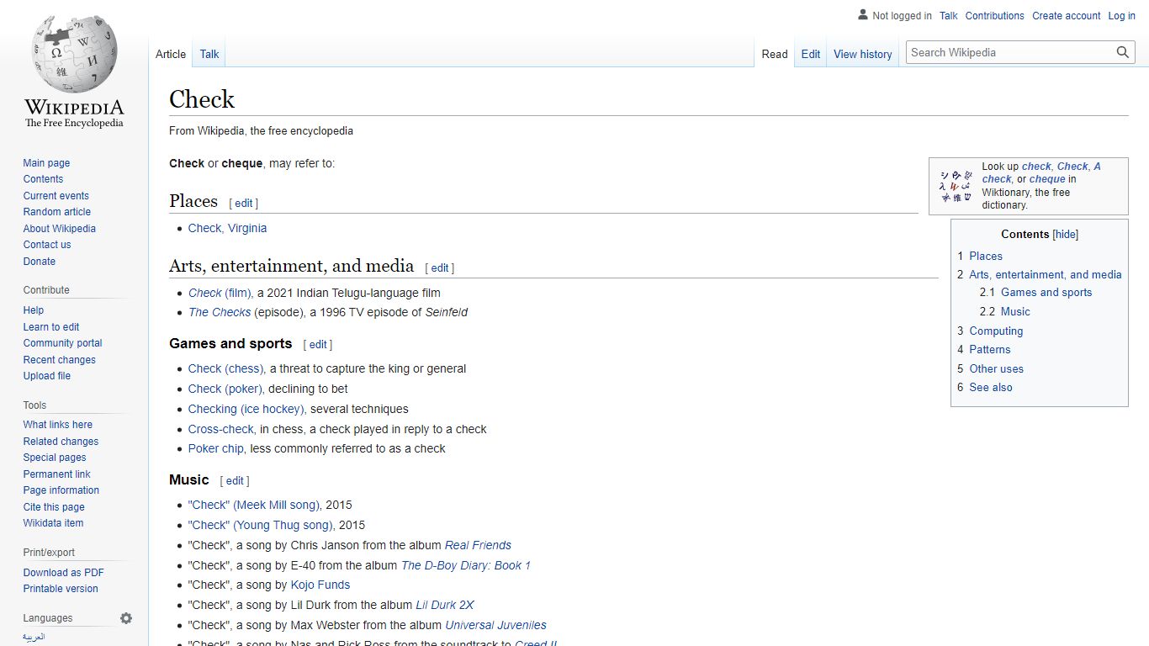Open the Check, Virginia article
This screenshot has width=1149, height=646.
coord(227,228)
